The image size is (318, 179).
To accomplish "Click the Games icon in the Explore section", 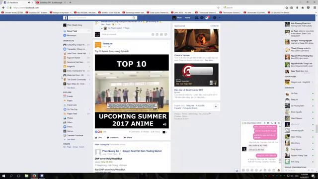I will point(65,131).
